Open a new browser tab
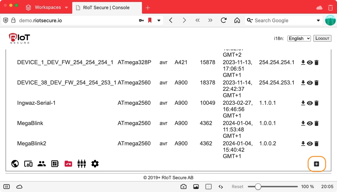Viewport: 337px width, 192px height. (148, 8)
